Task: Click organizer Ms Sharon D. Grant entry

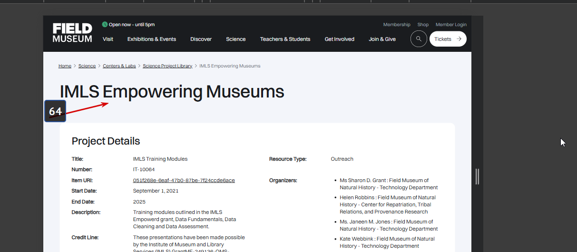Action: click(389, 184)
